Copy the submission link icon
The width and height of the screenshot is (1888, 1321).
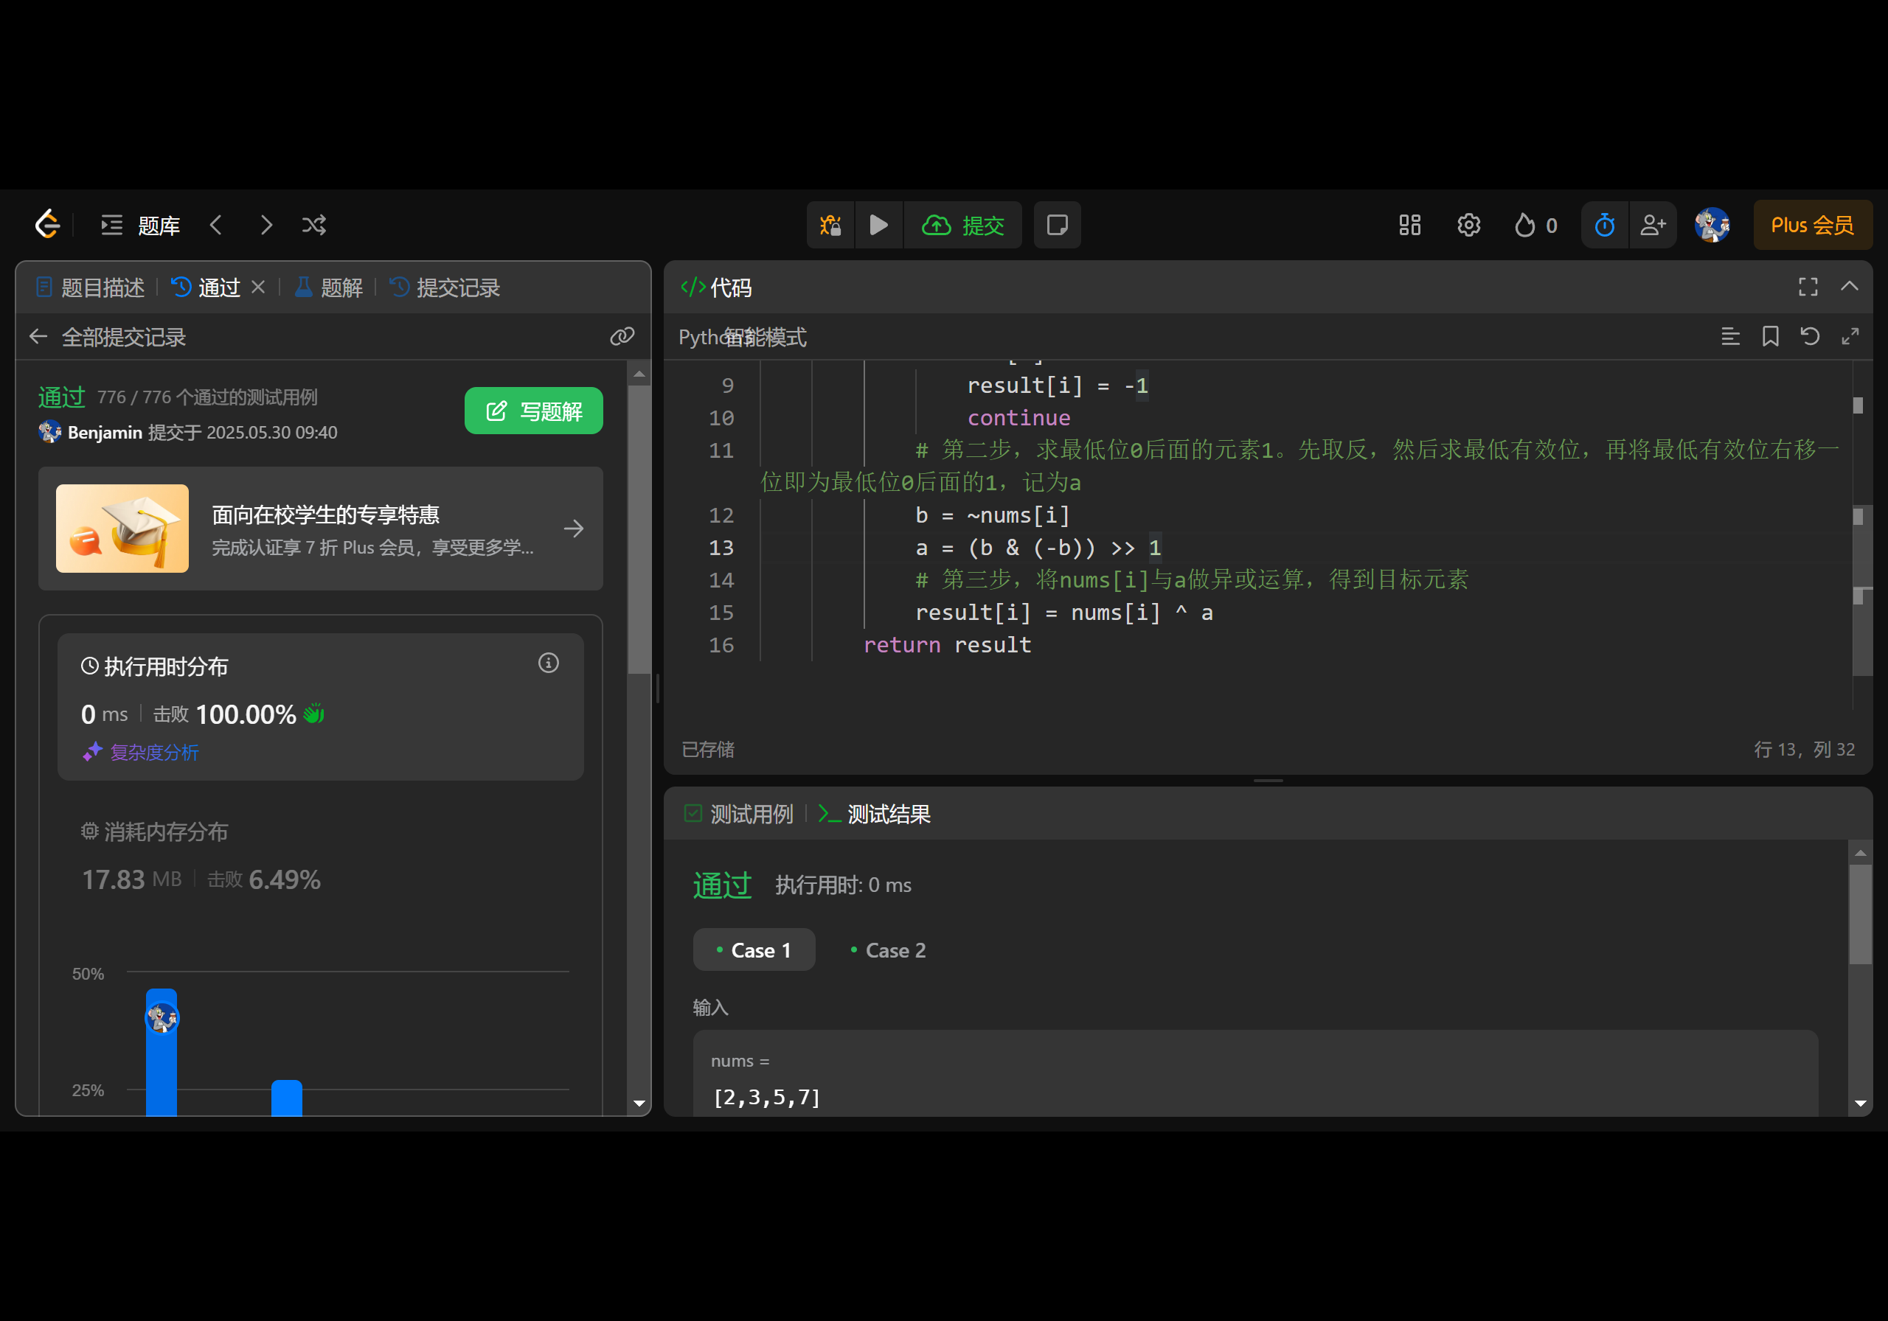[x=622, y=336]
